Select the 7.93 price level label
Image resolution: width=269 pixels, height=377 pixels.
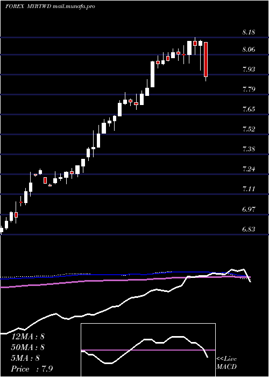pos(249,69)
